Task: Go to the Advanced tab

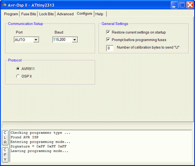Action: click(x=65, y=14)
